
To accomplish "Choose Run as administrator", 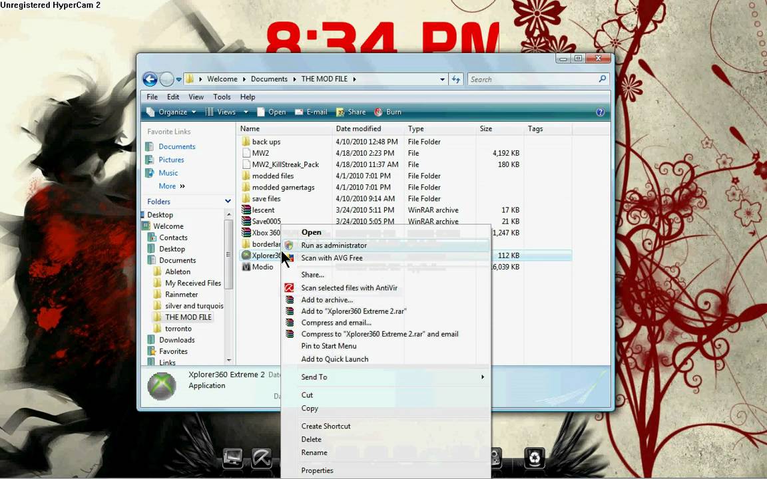I will point(386,245).
